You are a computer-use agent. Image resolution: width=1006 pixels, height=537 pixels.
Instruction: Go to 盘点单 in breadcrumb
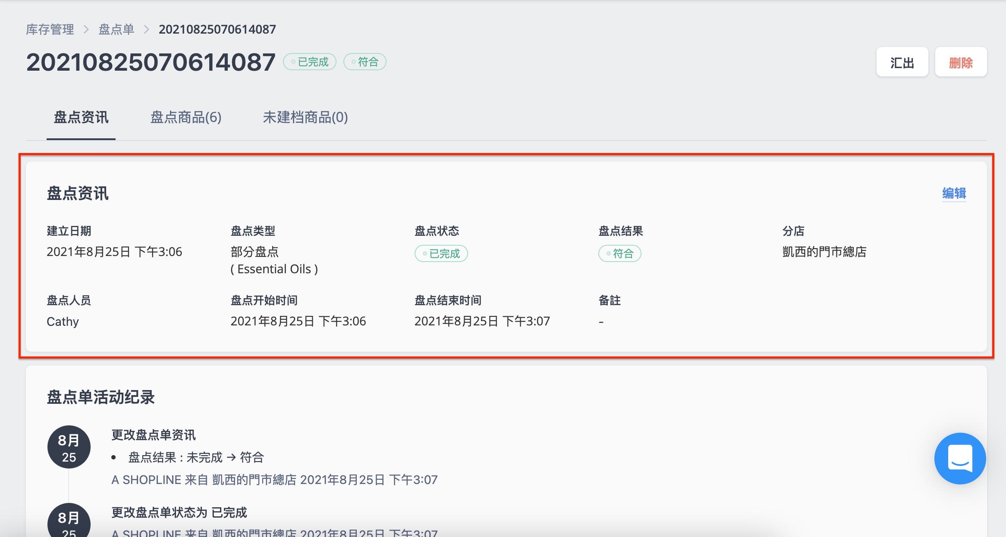(x=116, y=29)
